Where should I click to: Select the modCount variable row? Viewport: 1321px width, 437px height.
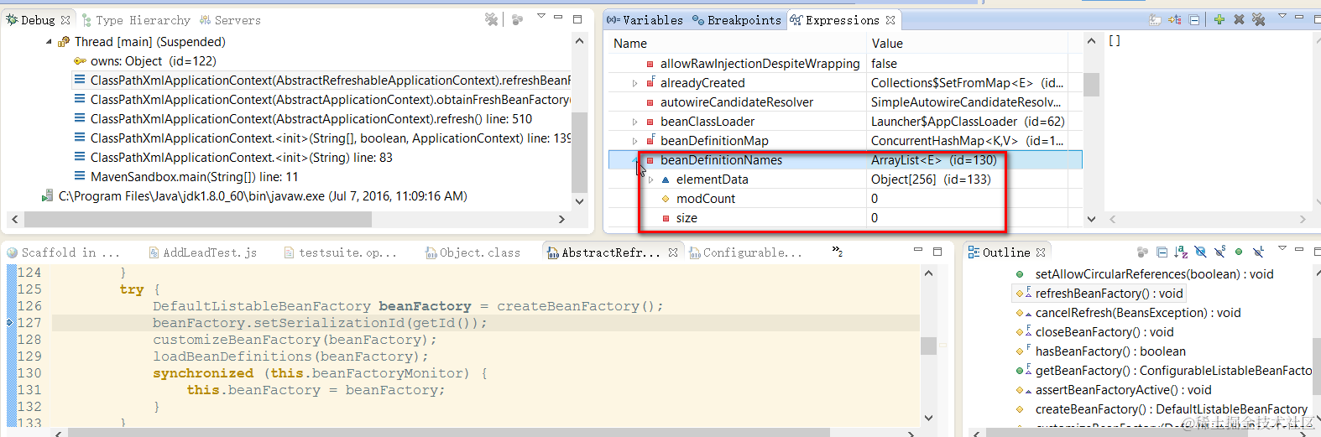[x=845, y=199]
